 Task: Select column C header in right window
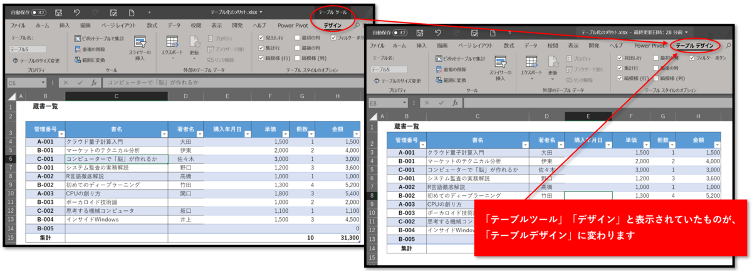click(478, 116)
